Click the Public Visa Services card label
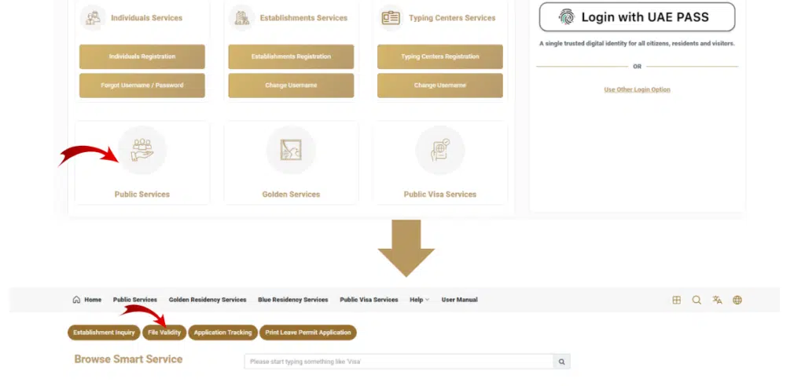Viewport: 805px width, 386px height. [440, 195]
